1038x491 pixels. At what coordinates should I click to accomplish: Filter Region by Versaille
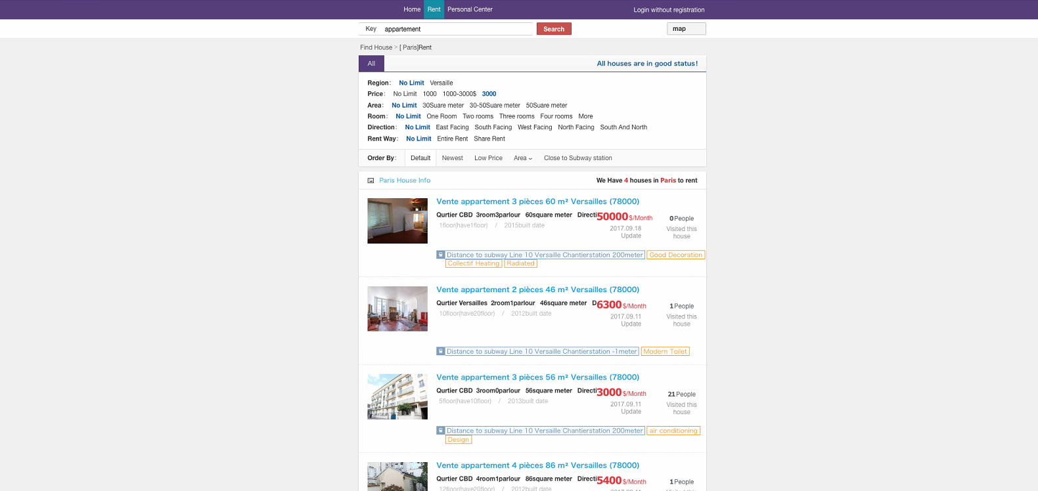click(441, 83)
